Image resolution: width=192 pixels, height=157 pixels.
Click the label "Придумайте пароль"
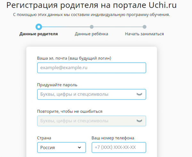[x=57, y=85]
